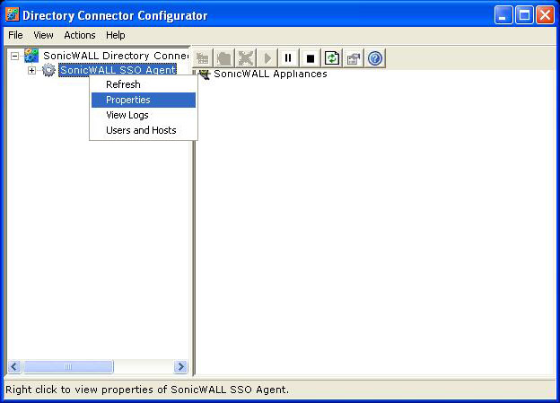Choose View Logs from the context menu
The image size is (560, 403).
pos(144,115)
